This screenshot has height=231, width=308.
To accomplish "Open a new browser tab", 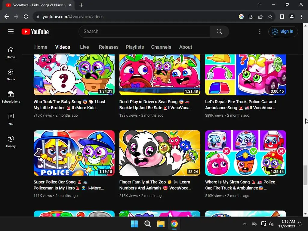I will (81, 5).
